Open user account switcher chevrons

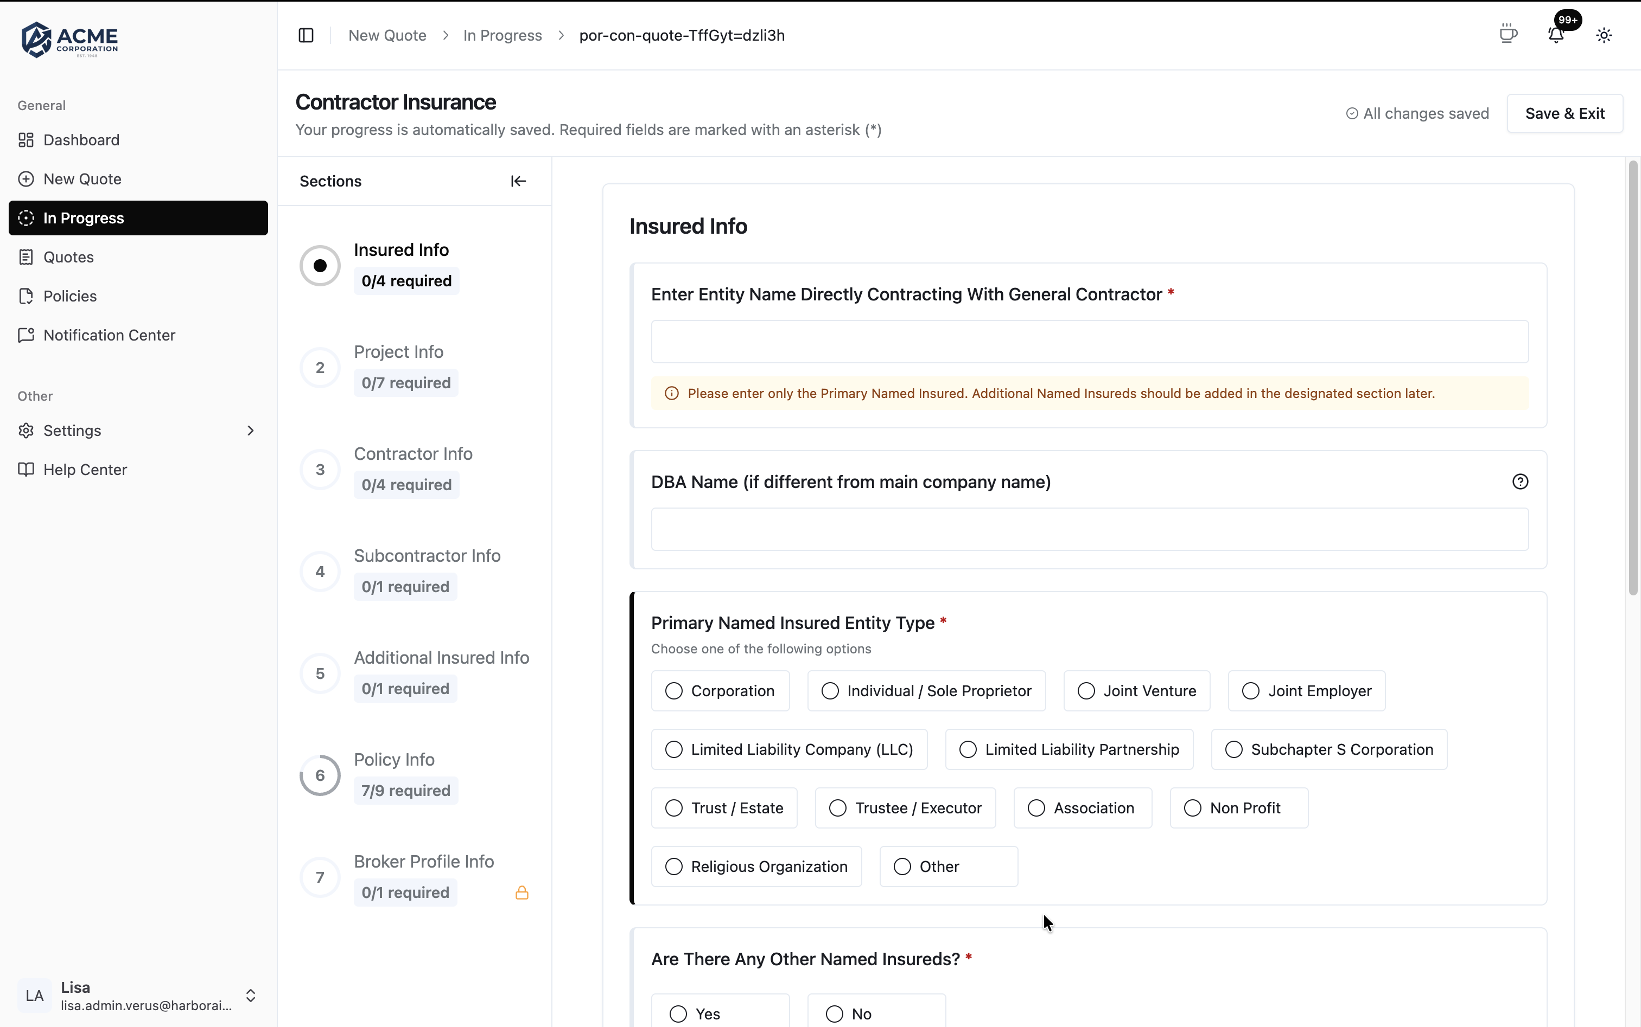250,996
